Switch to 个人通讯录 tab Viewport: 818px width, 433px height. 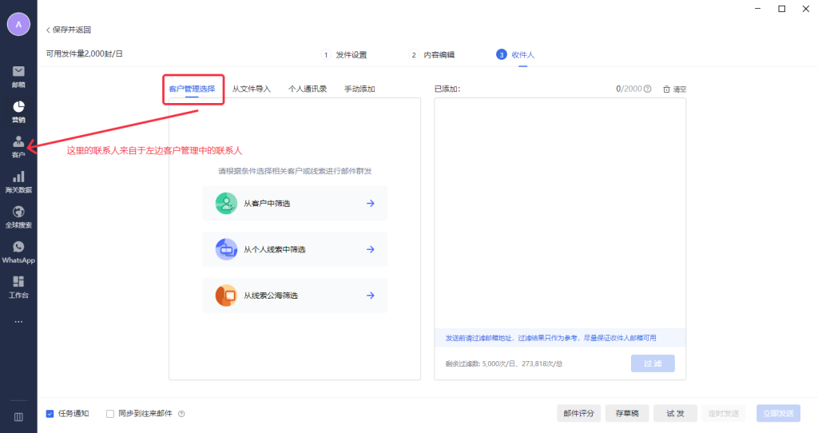click(x=308, y=89)
